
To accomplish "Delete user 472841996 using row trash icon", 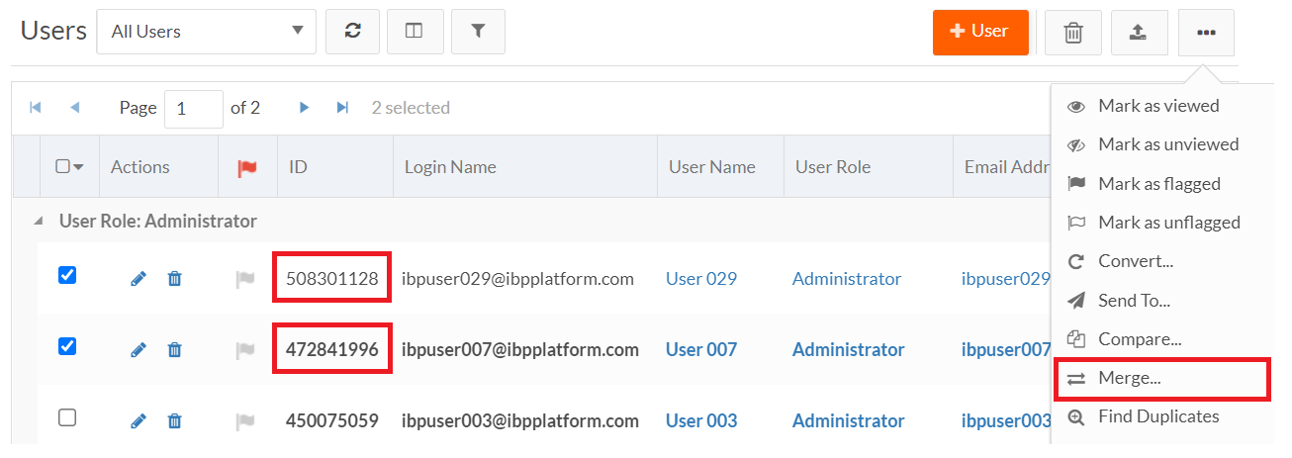I will [175, 349].
